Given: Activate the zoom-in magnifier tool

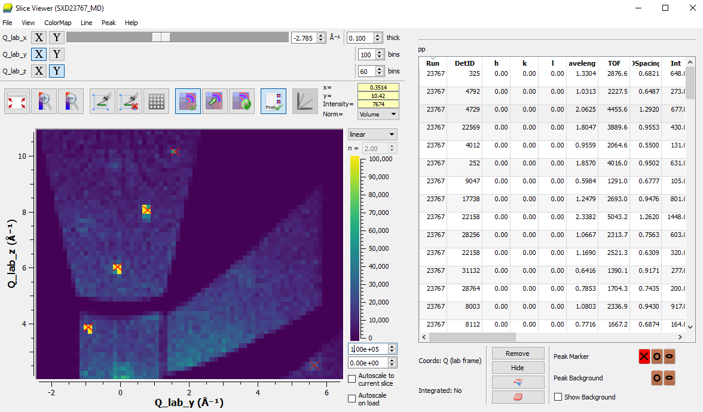Looking at the screenshot, I should (x=45, y=100).
